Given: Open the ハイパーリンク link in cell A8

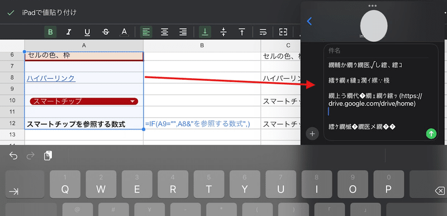Looking at the screenshot, I should tap(51, 78).
